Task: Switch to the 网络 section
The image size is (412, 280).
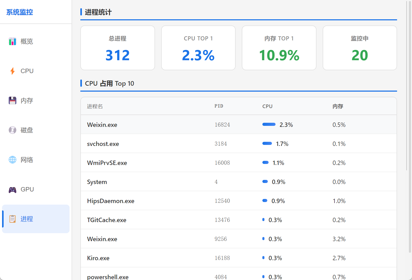Action: click(27, 160)
